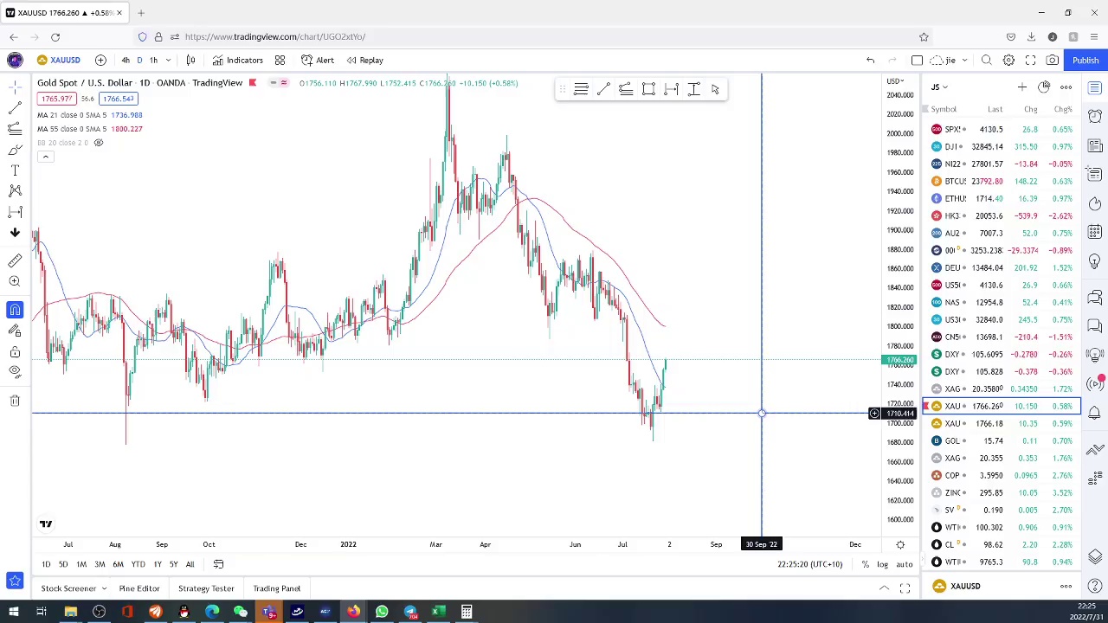Toggle lock all drawing tools
Viewport: 1108px width, 623px height.
(x=15, y=351)
